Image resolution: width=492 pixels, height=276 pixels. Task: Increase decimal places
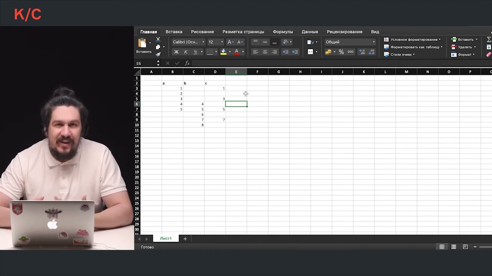point(362,52)
